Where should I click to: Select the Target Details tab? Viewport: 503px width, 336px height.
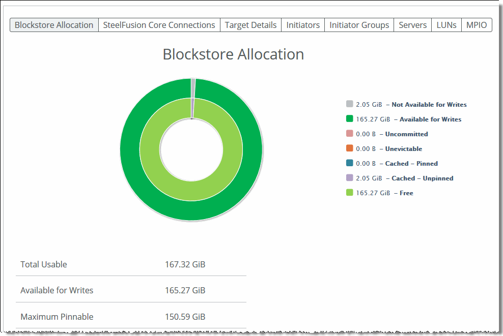click(250, 25)
